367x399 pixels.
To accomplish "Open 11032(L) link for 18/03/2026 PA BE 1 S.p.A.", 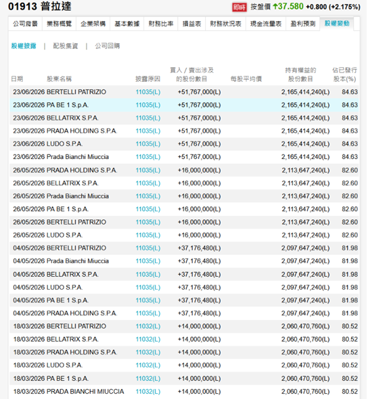I will tap(148, 378).
